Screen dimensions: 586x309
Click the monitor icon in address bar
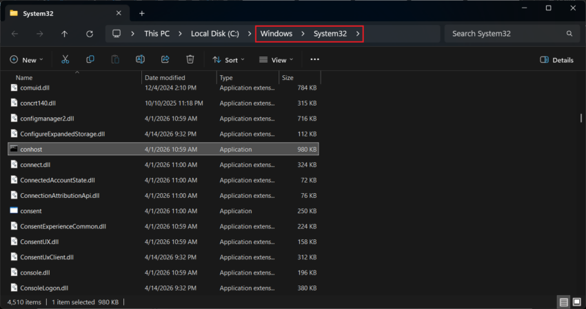pos(117,34)
